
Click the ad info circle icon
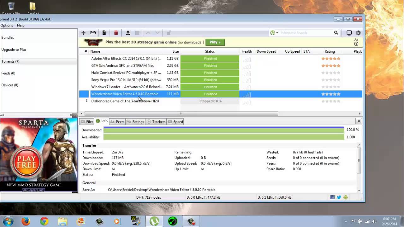(x=356, y=44)
